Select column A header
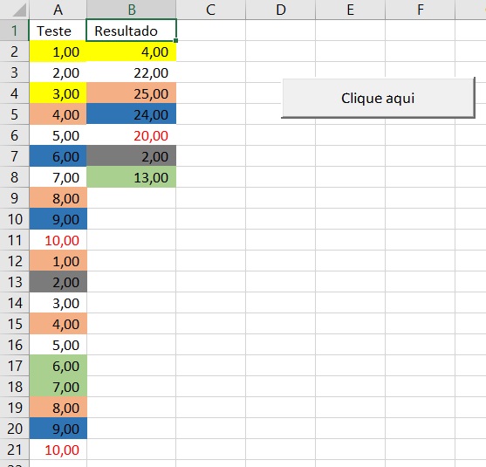This screenshot has width=486, height=467. pos(58,10)
